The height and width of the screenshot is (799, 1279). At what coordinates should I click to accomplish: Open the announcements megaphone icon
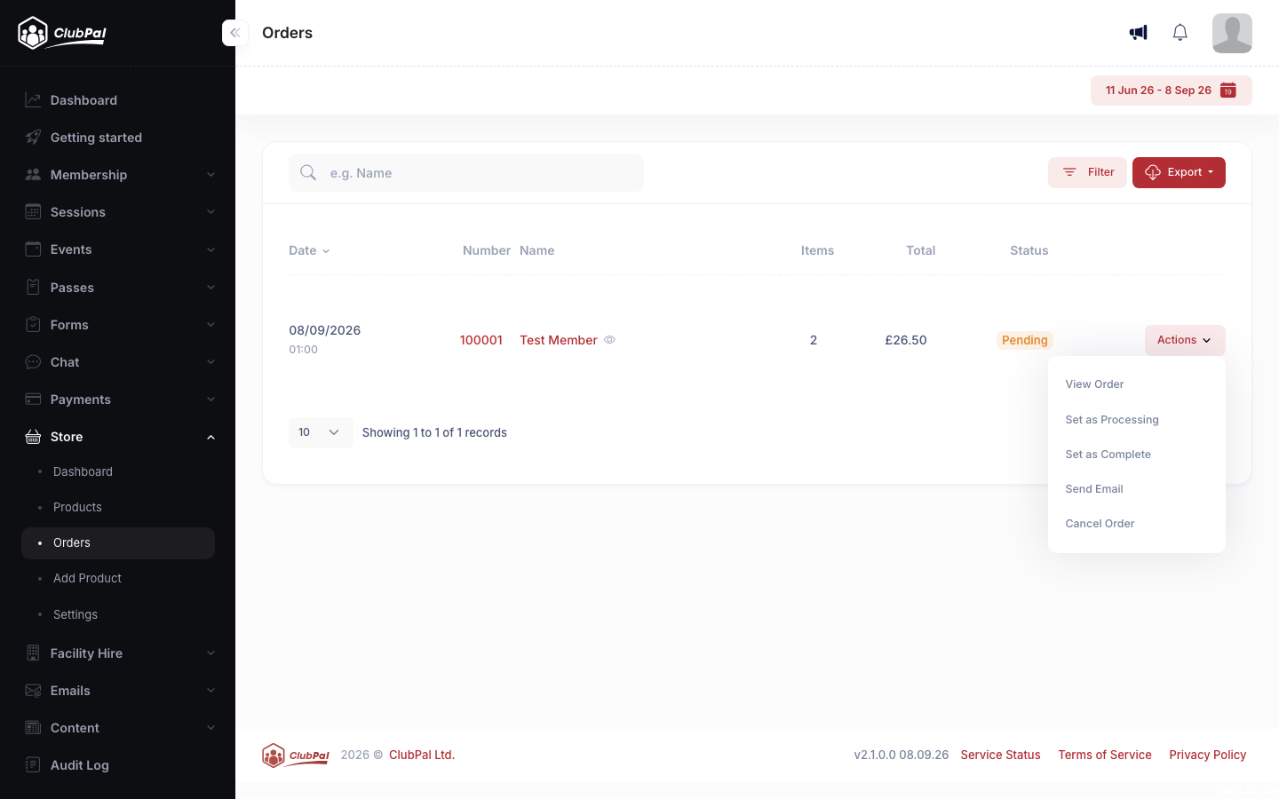(1138, 33)
